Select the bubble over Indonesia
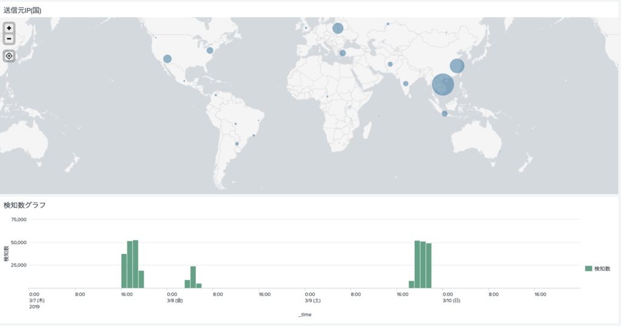Viewport: 621px width, 326px height. [445, 113]
